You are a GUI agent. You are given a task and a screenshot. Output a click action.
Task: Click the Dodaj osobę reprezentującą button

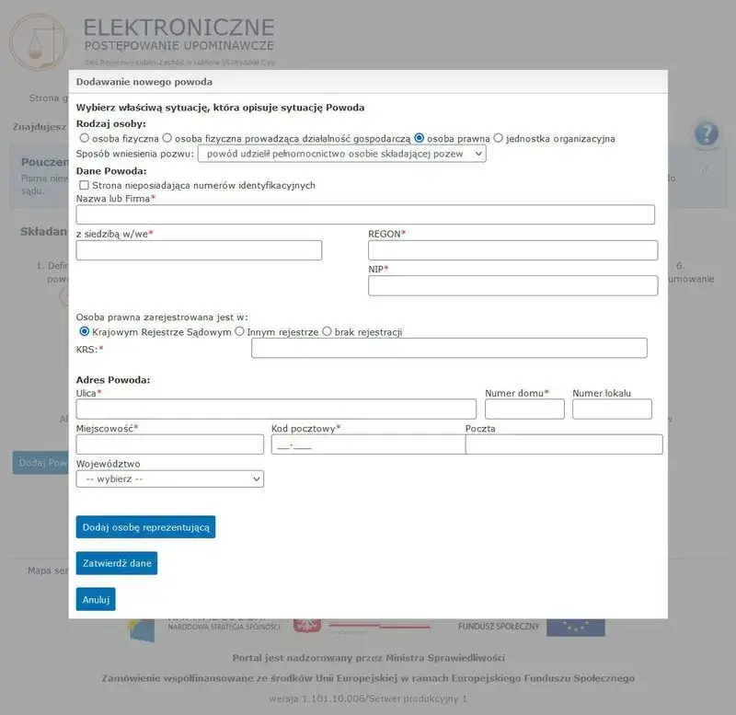point(144,527)
